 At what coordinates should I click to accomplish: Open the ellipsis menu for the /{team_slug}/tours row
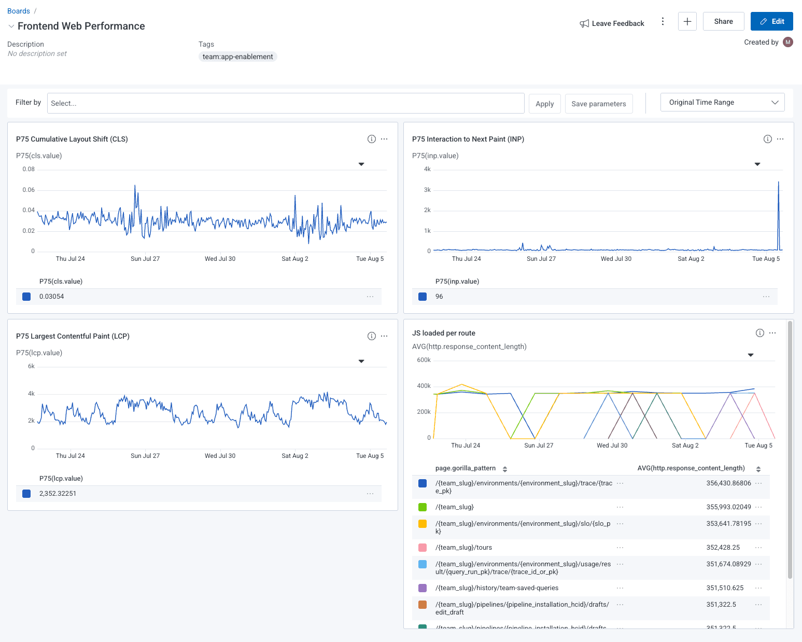[620, 547]
